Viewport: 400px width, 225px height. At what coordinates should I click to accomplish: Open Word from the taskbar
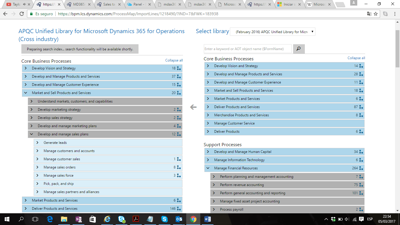[x=208, y=219]
